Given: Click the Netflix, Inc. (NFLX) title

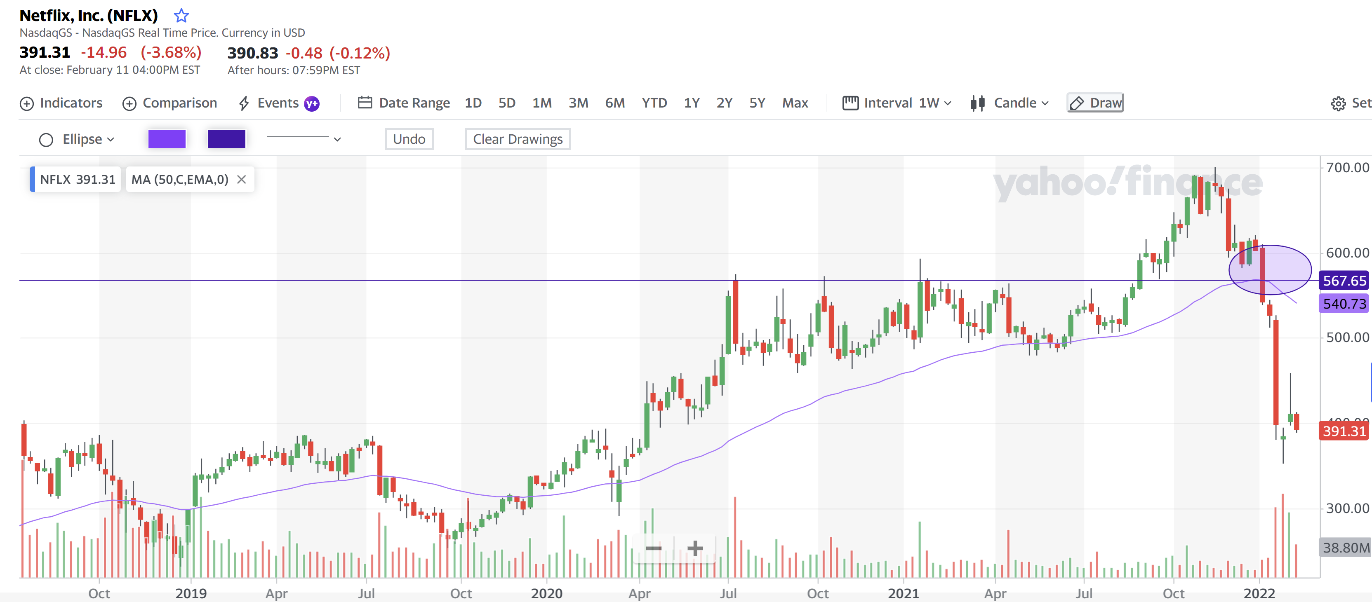Looking at the screenshot, I should 89,15.
